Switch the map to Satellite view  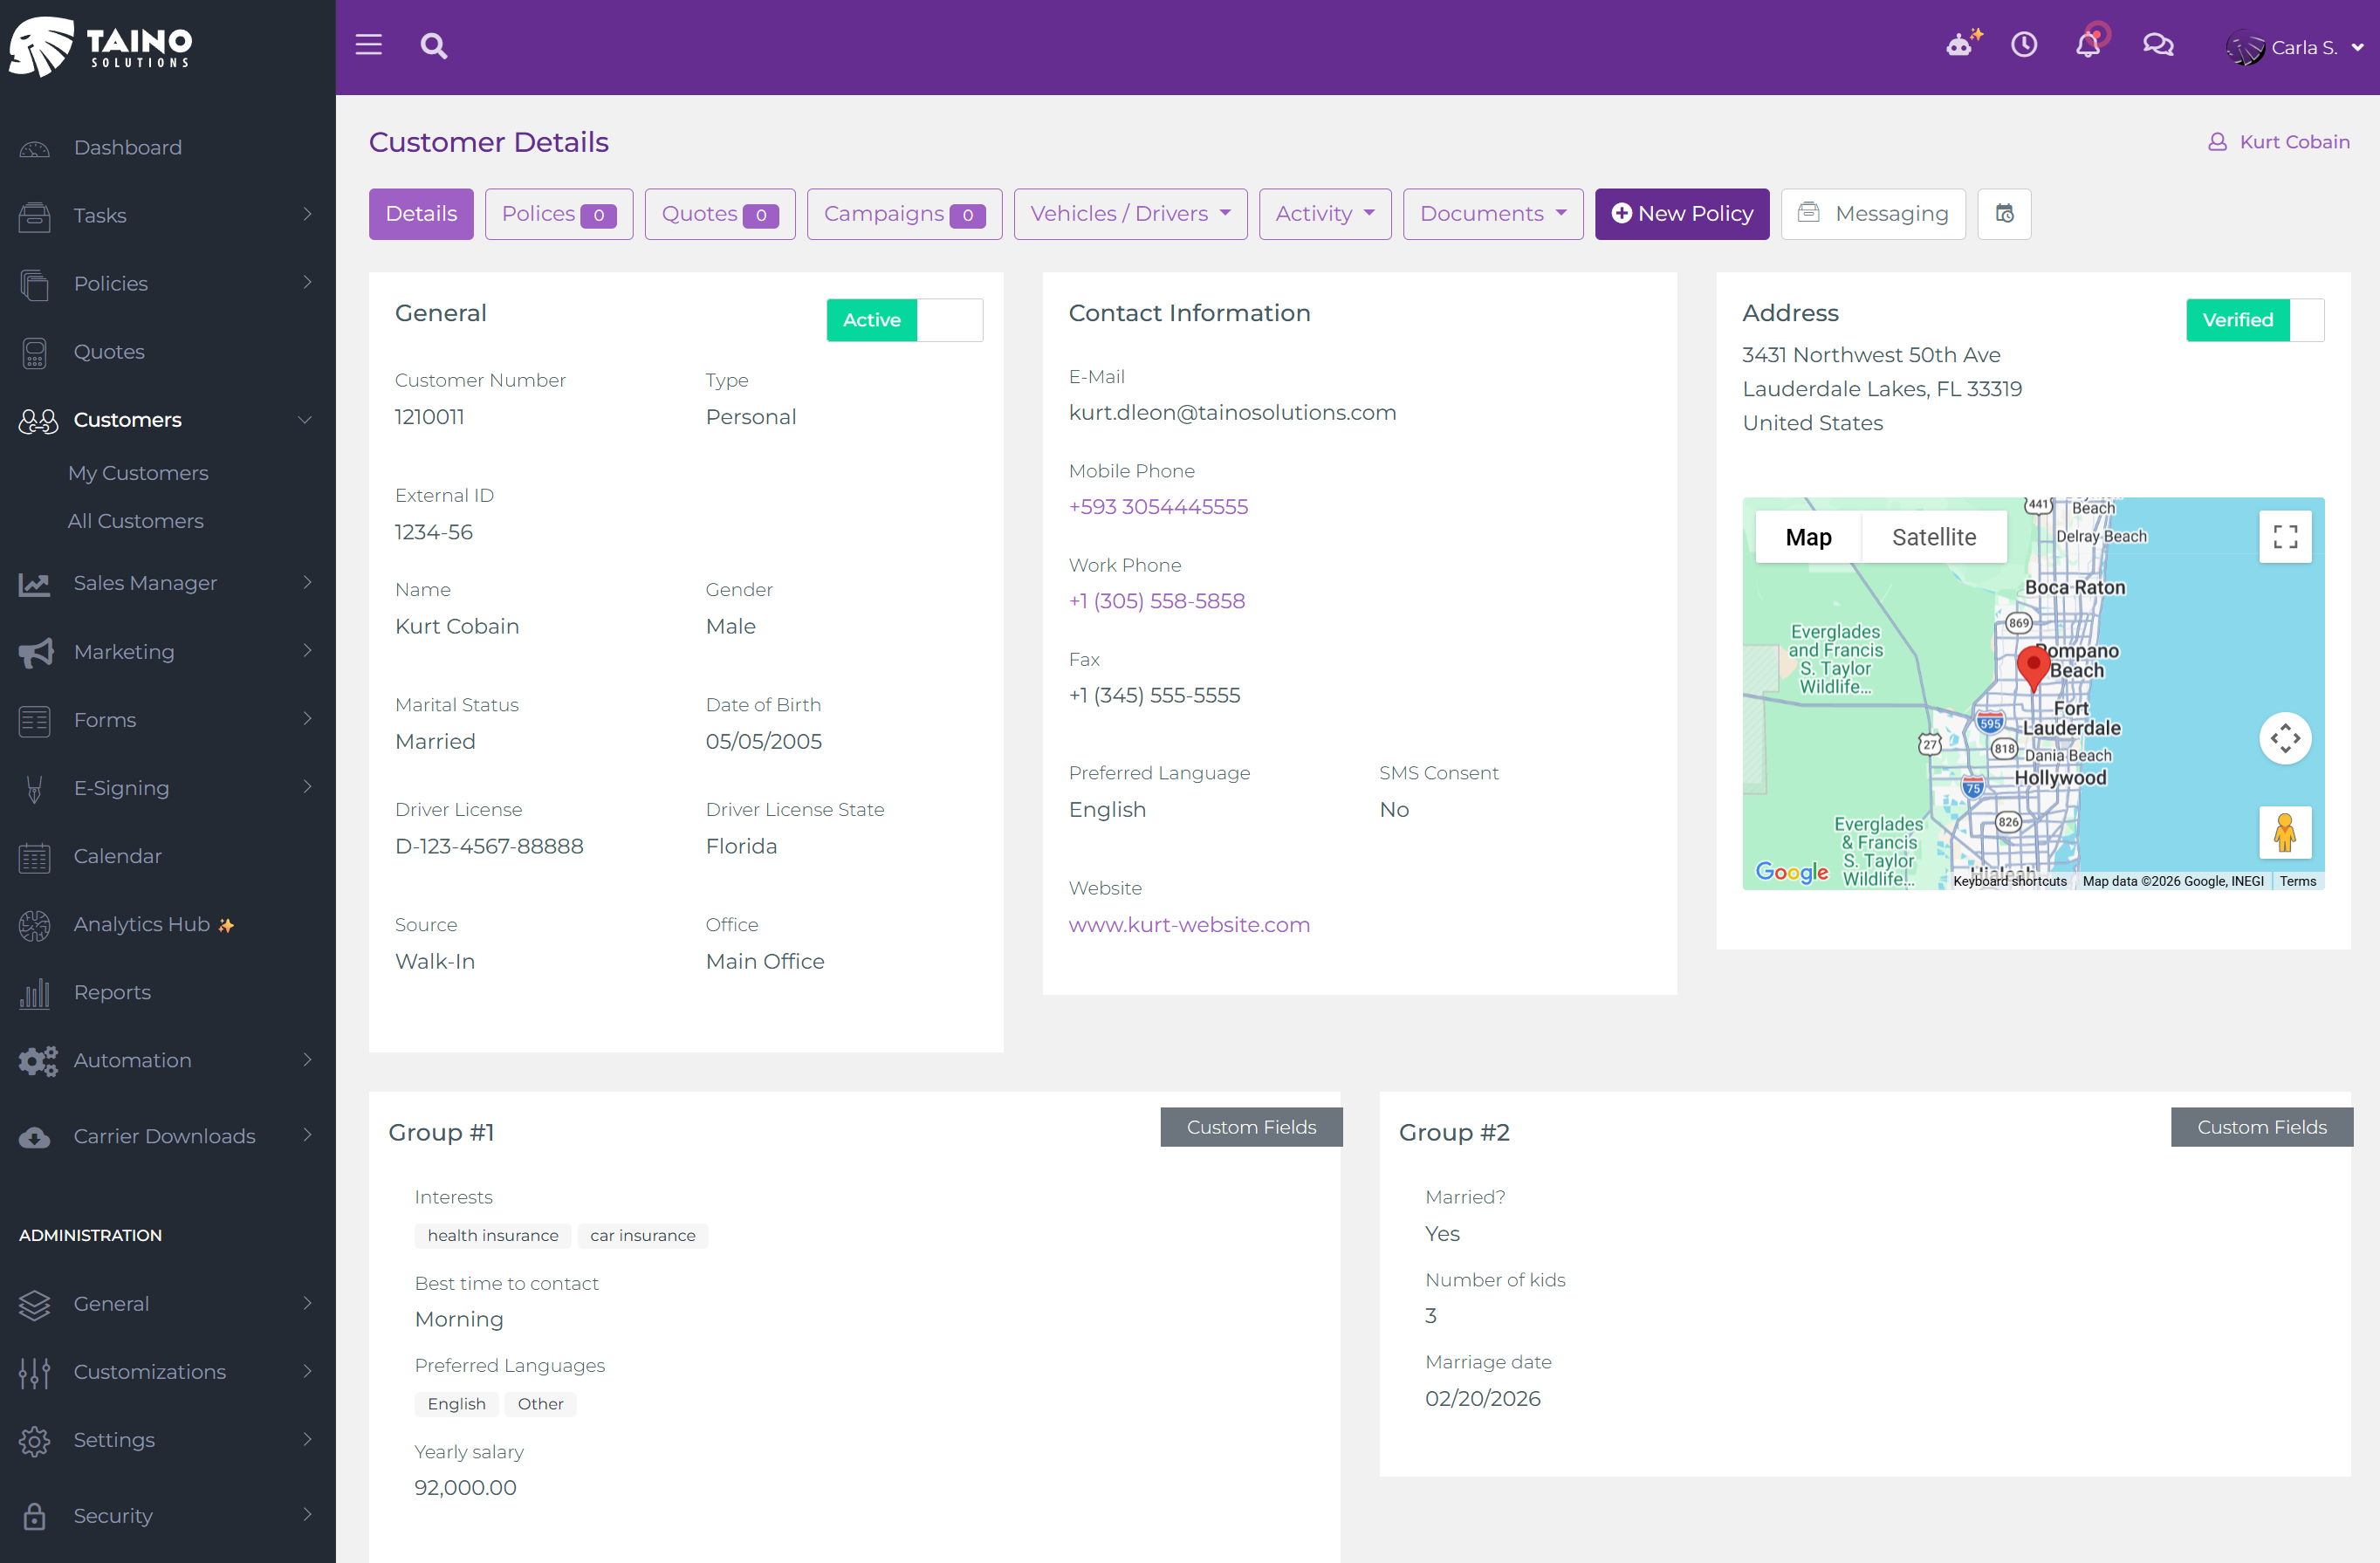[1933, 537]
